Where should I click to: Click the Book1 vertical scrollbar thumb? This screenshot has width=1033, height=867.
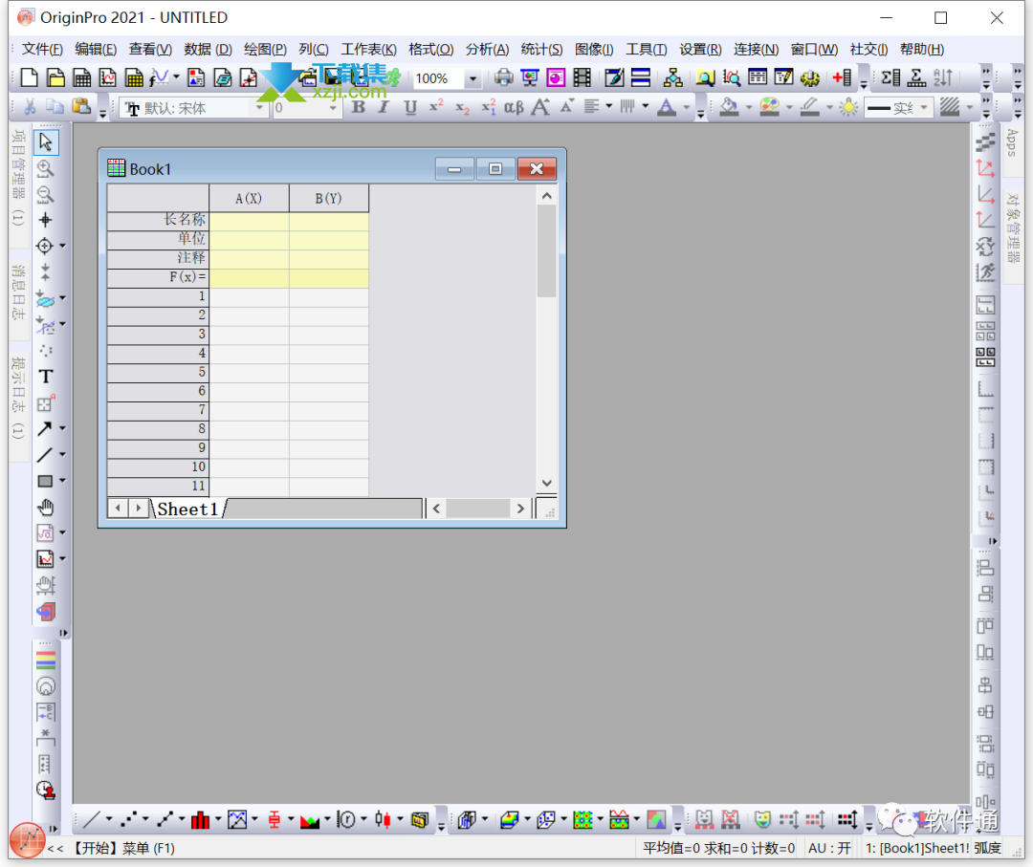[546, 250]
